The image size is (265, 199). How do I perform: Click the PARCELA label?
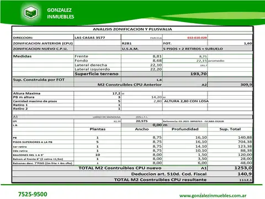tap(156, 38)
